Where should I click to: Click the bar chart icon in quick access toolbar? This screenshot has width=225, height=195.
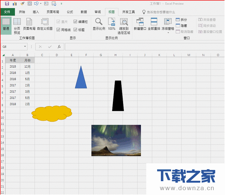coord(15,4)
